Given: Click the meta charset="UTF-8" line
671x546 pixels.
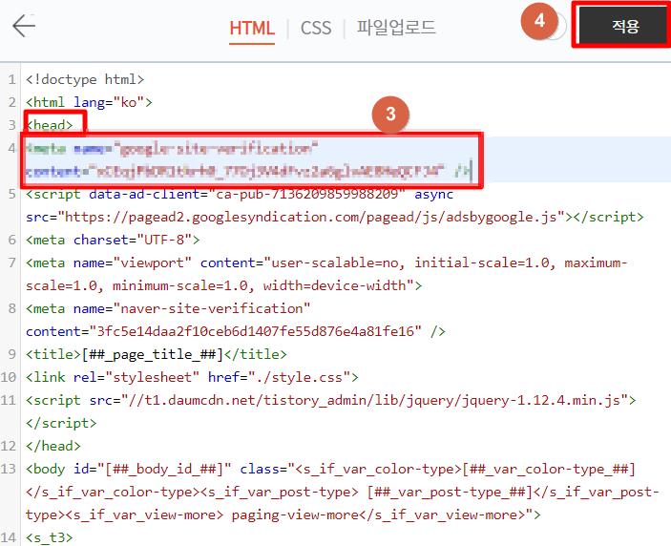Looking at the screenshot, I should pyautogui.click(x=113, y=240).
